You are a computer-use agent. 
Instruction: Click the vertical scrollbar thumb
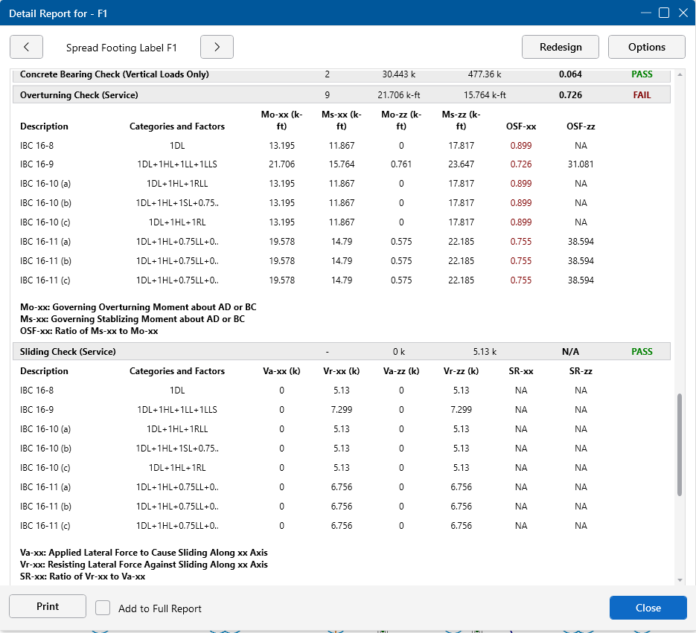679,445
